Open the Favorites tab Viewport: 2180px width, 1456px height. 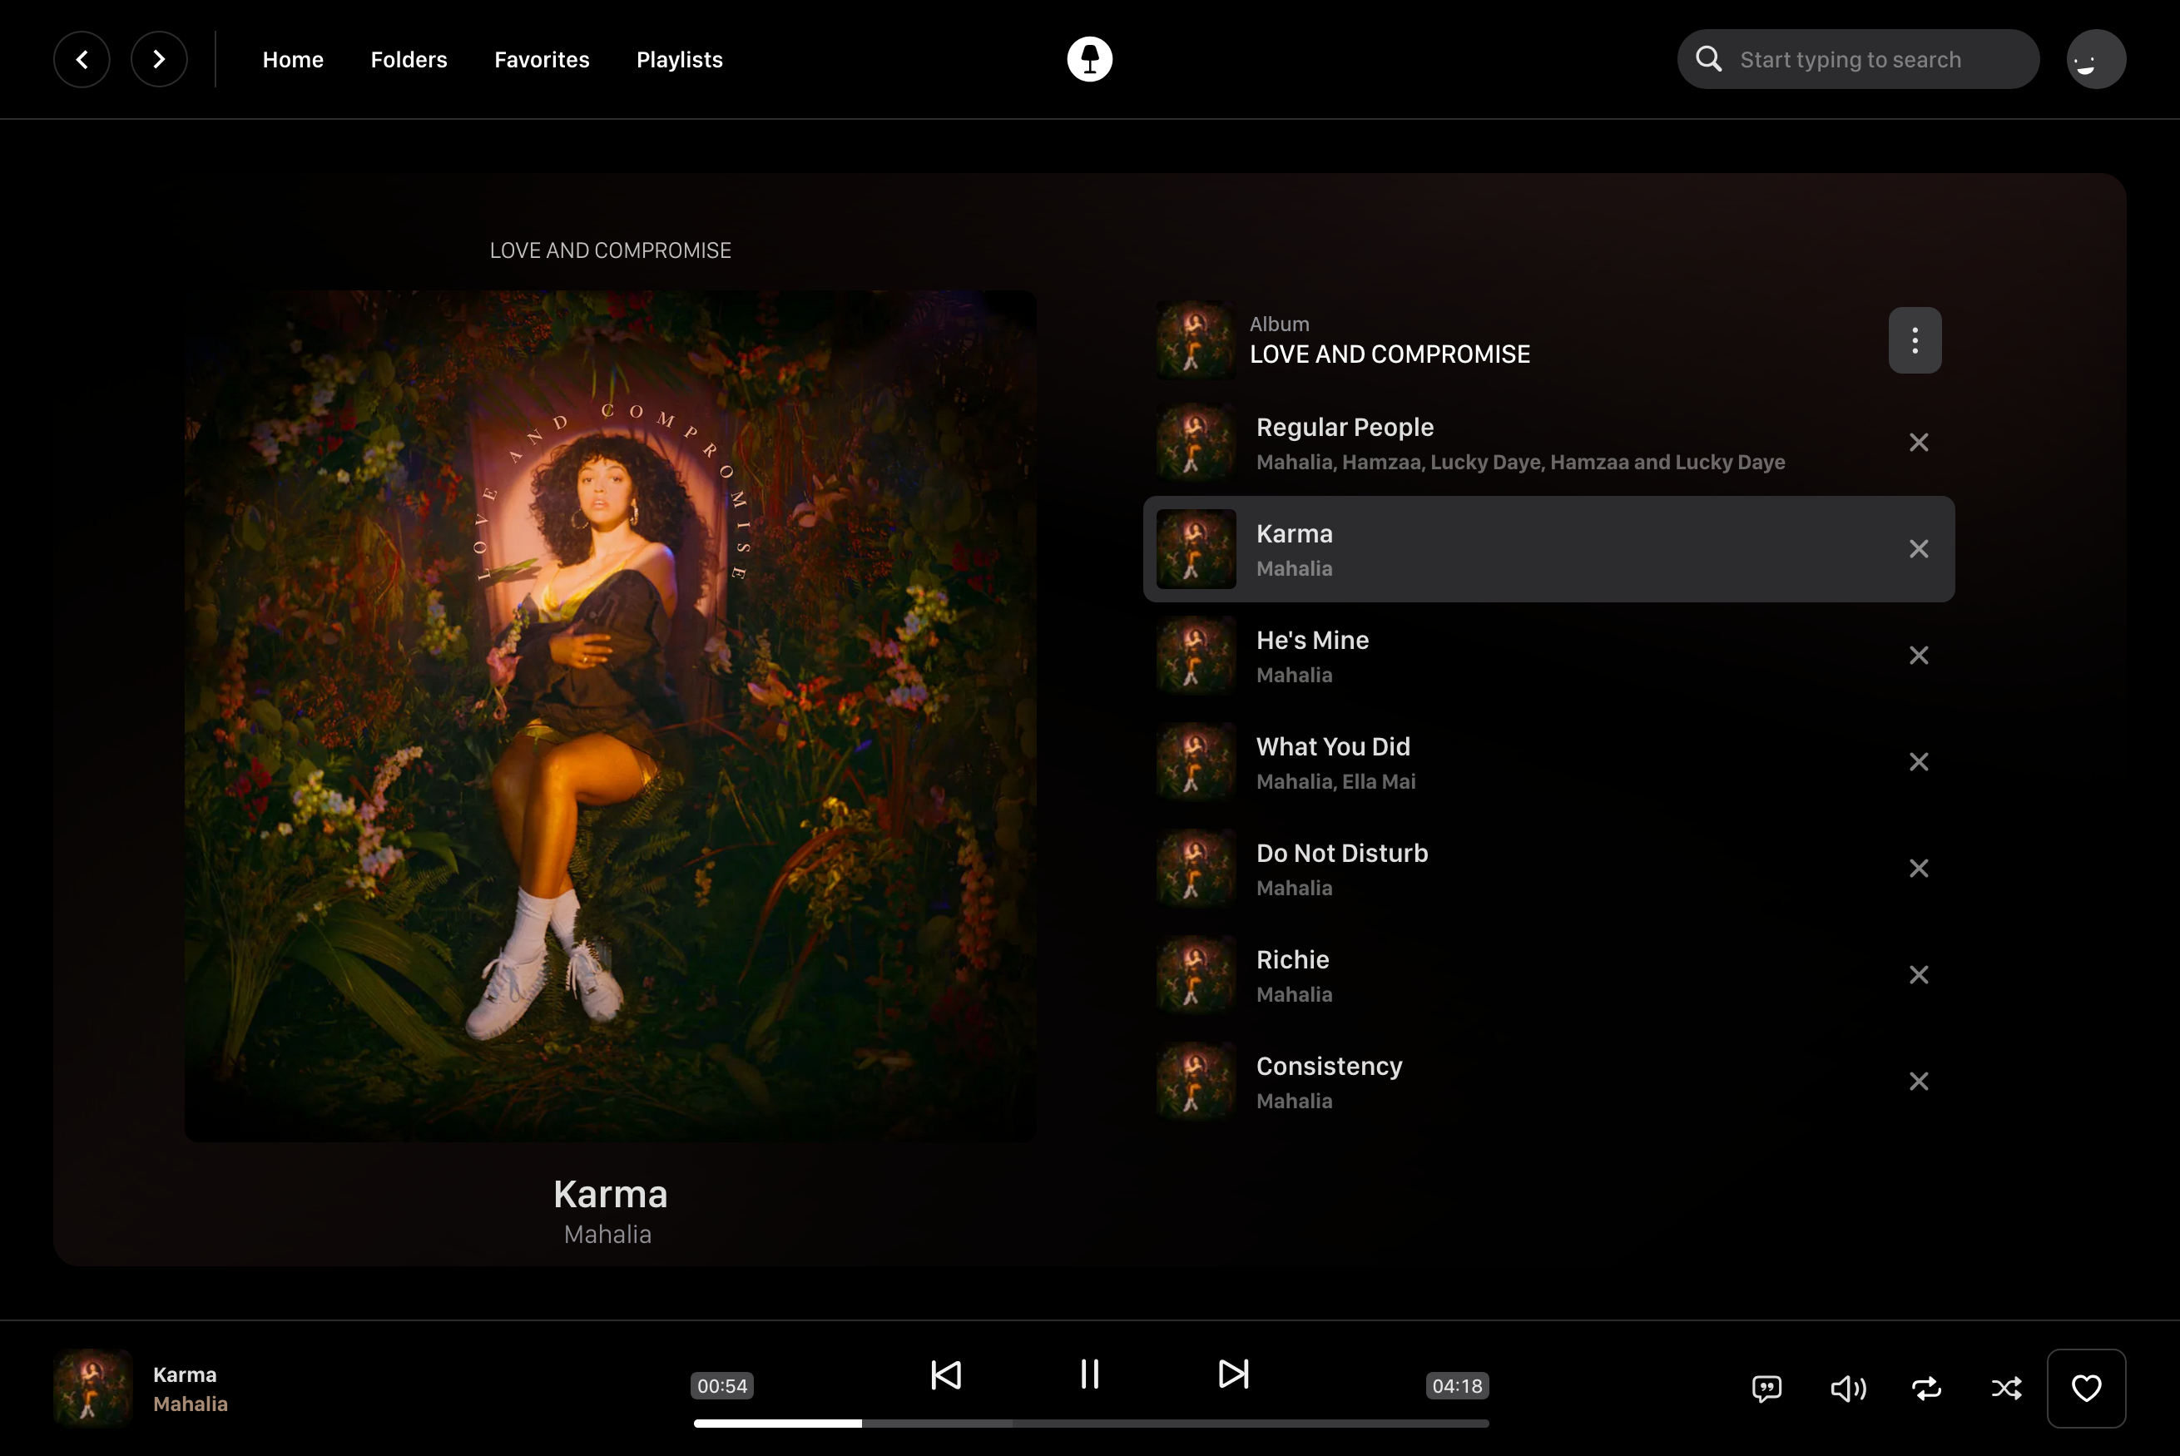click(542, 59)
